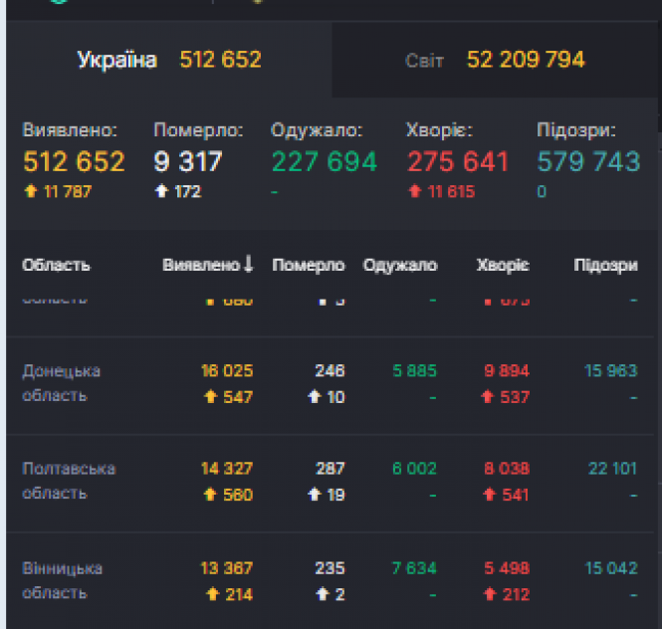This screenshot has width=662, height=629.
Task: Click total Виявлено number 512 652
Action: tap(74, 161)
